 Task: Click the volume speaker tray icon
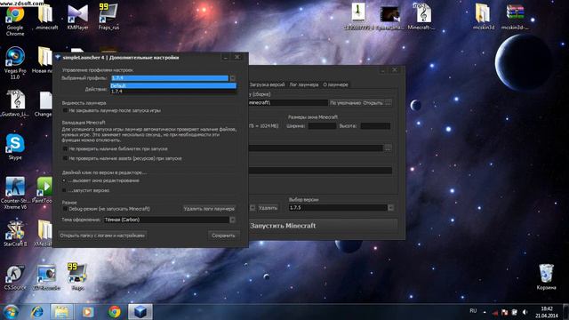tap(525, 312)
